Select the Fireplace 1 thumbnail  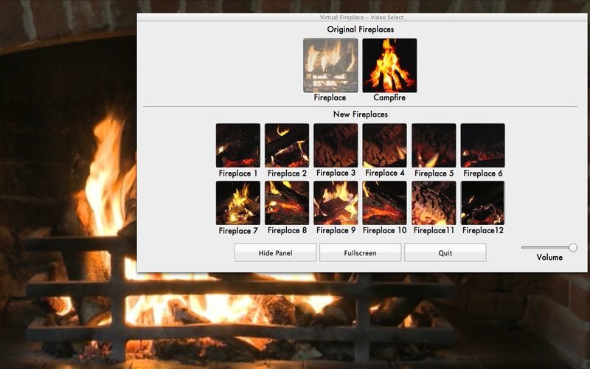(237, 145)
